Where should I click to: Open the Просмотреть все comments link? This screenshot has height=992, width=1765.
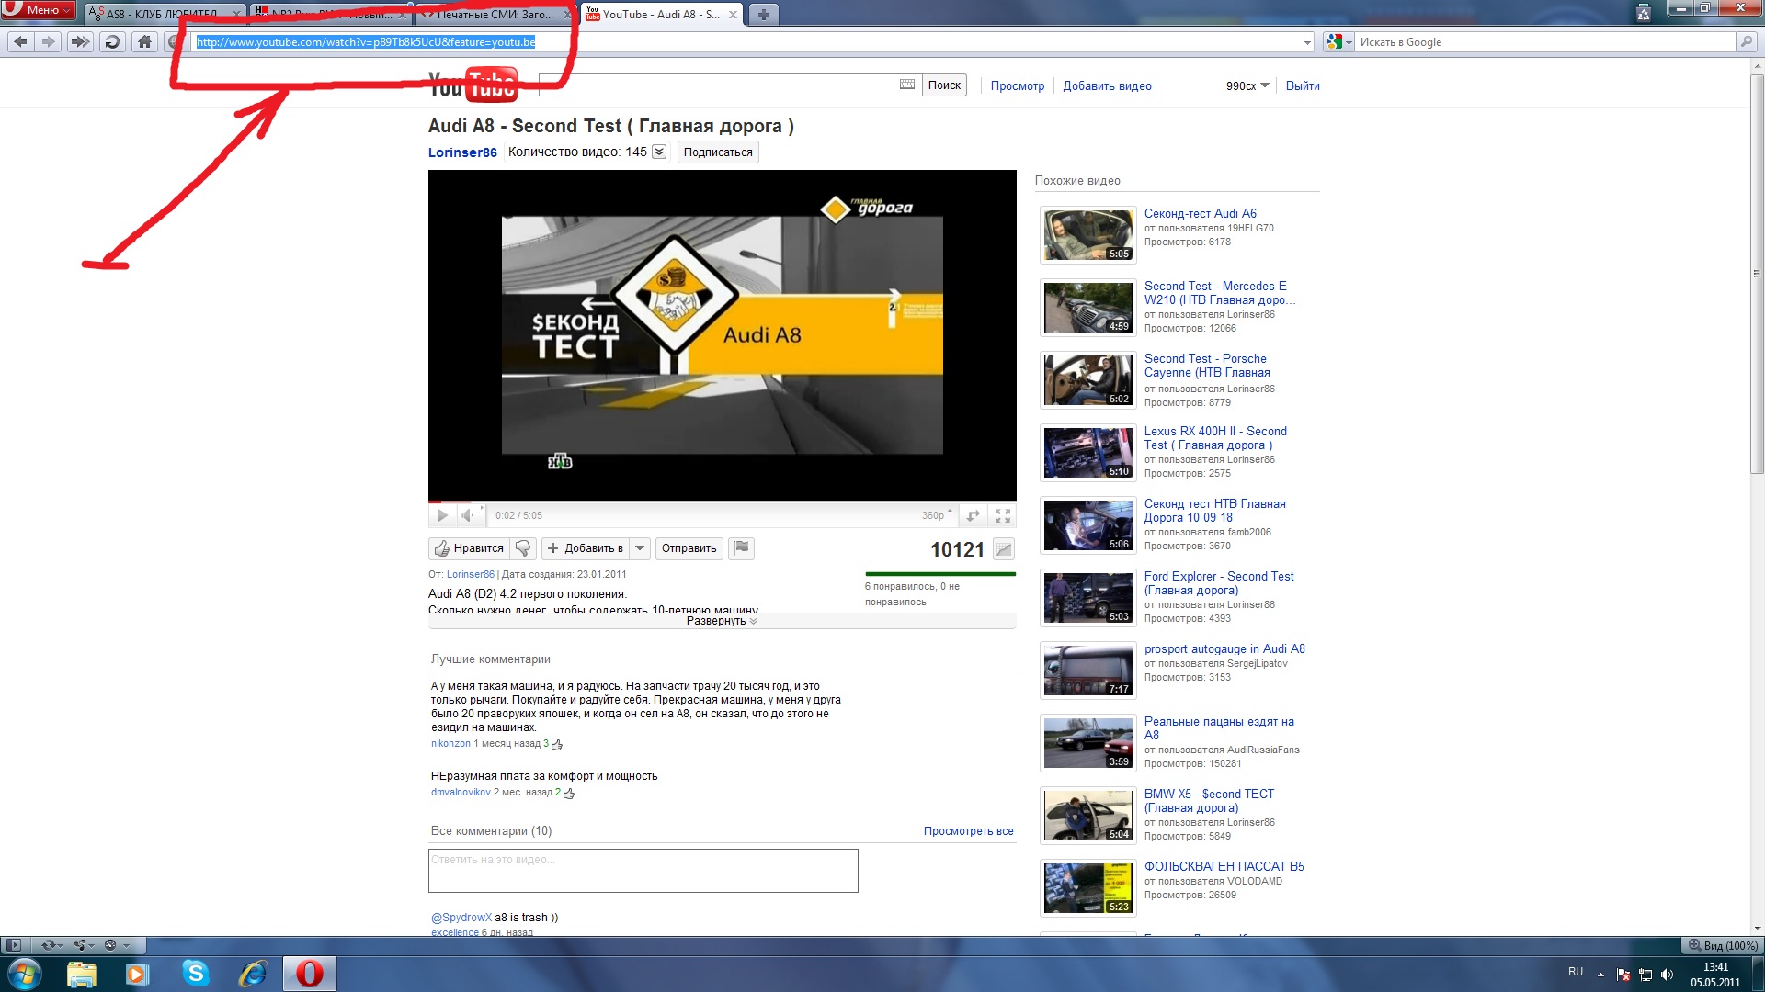tap(968, 831)
